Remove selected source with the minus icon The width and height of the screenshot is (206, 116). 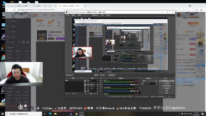88,94
